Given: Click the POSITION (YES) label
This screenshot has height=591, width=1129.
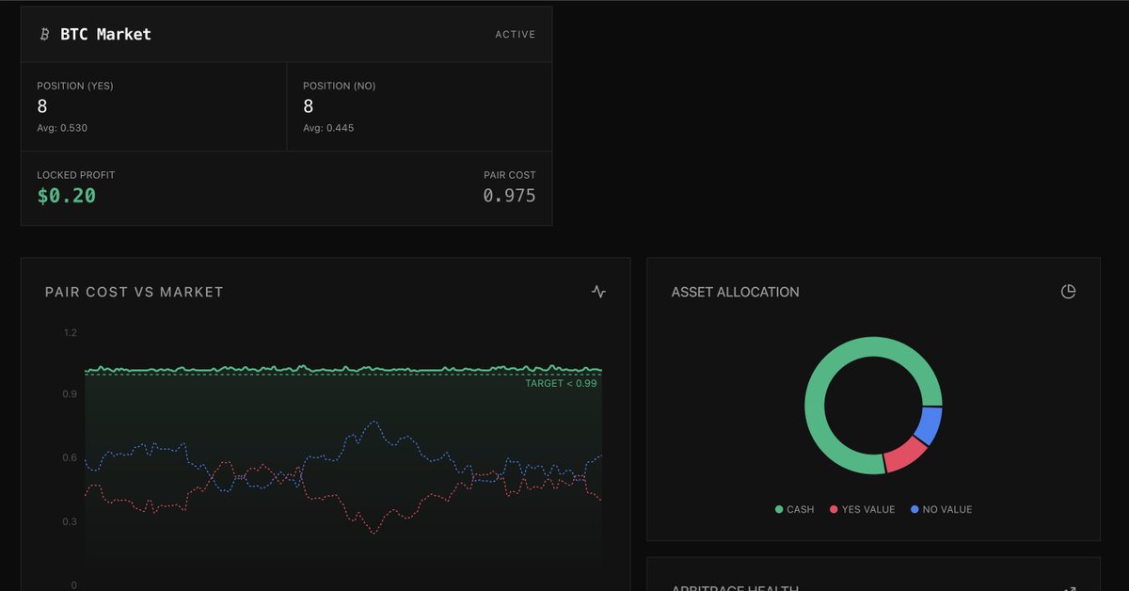Looking at the screenshot, I should (x=75, y=86).
